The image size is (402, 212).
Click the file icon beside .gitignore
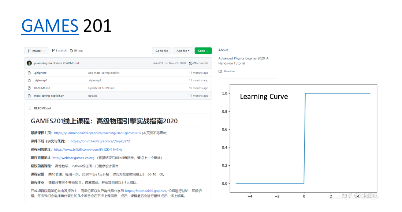tap(29, 73)
